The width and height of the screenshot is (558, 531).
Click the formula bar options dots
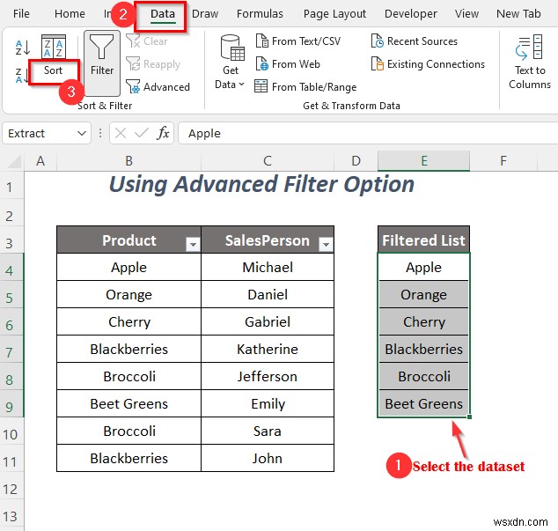(x=100, y=134)
